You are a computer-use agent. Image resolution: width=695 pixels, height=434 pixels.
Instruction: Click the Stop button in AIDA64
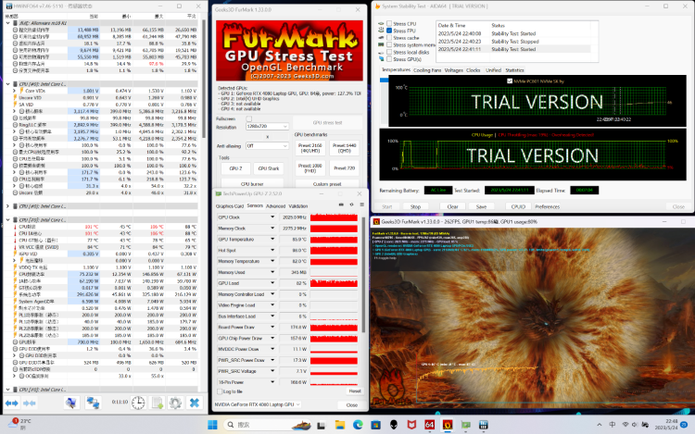(415, 206)
